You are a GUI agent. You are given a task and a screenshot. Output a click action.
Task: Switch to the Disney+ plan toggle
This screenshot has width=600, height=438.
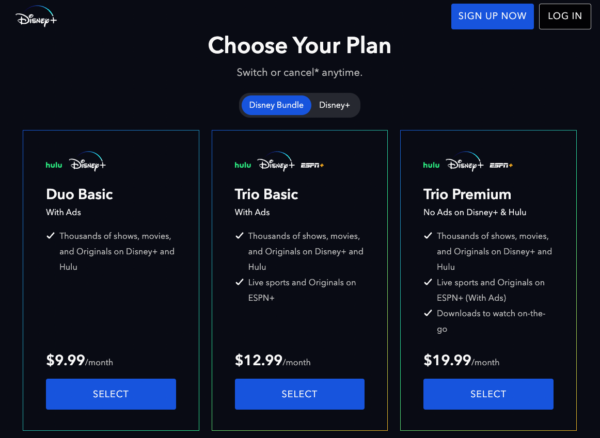coord(334,105)
